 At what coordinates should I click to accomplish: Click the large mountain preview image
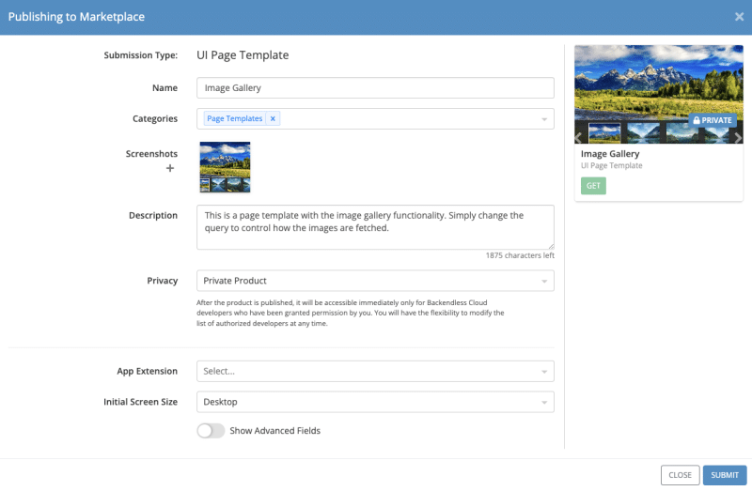(x=658, y=80)
